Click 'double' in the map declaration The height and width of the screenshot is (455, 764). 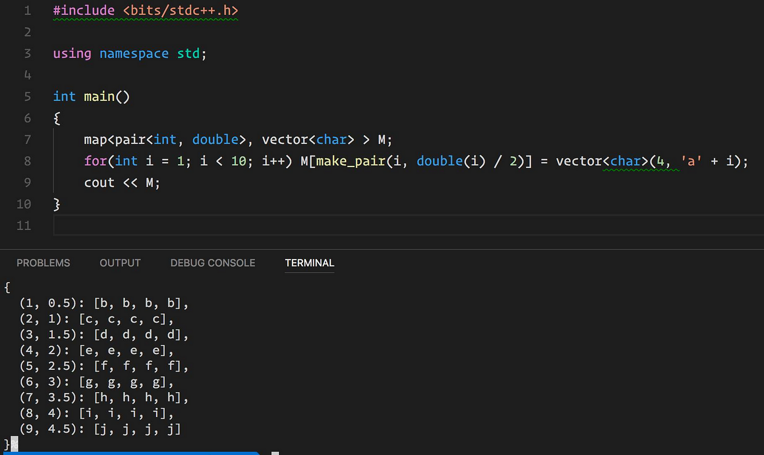(216, 140)
